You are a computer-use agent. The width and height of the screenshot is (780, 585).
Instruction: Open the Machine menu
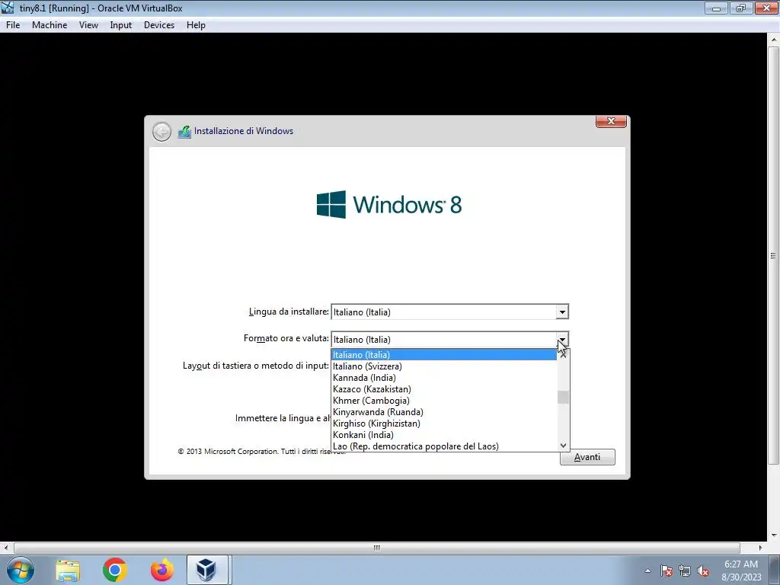[x=50, y=25]
